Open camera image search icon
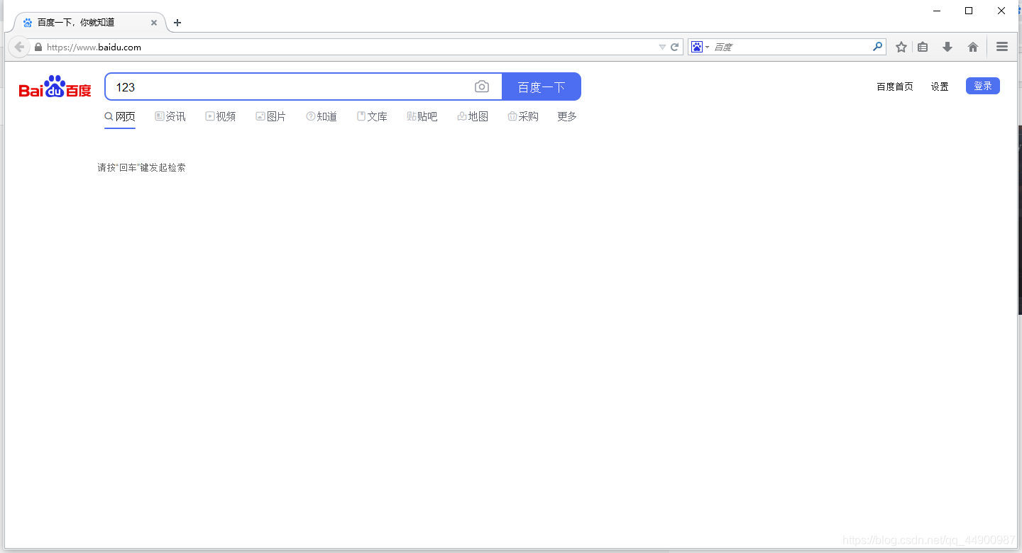Viewport: 1022px width, 553px height. [482, 86]
